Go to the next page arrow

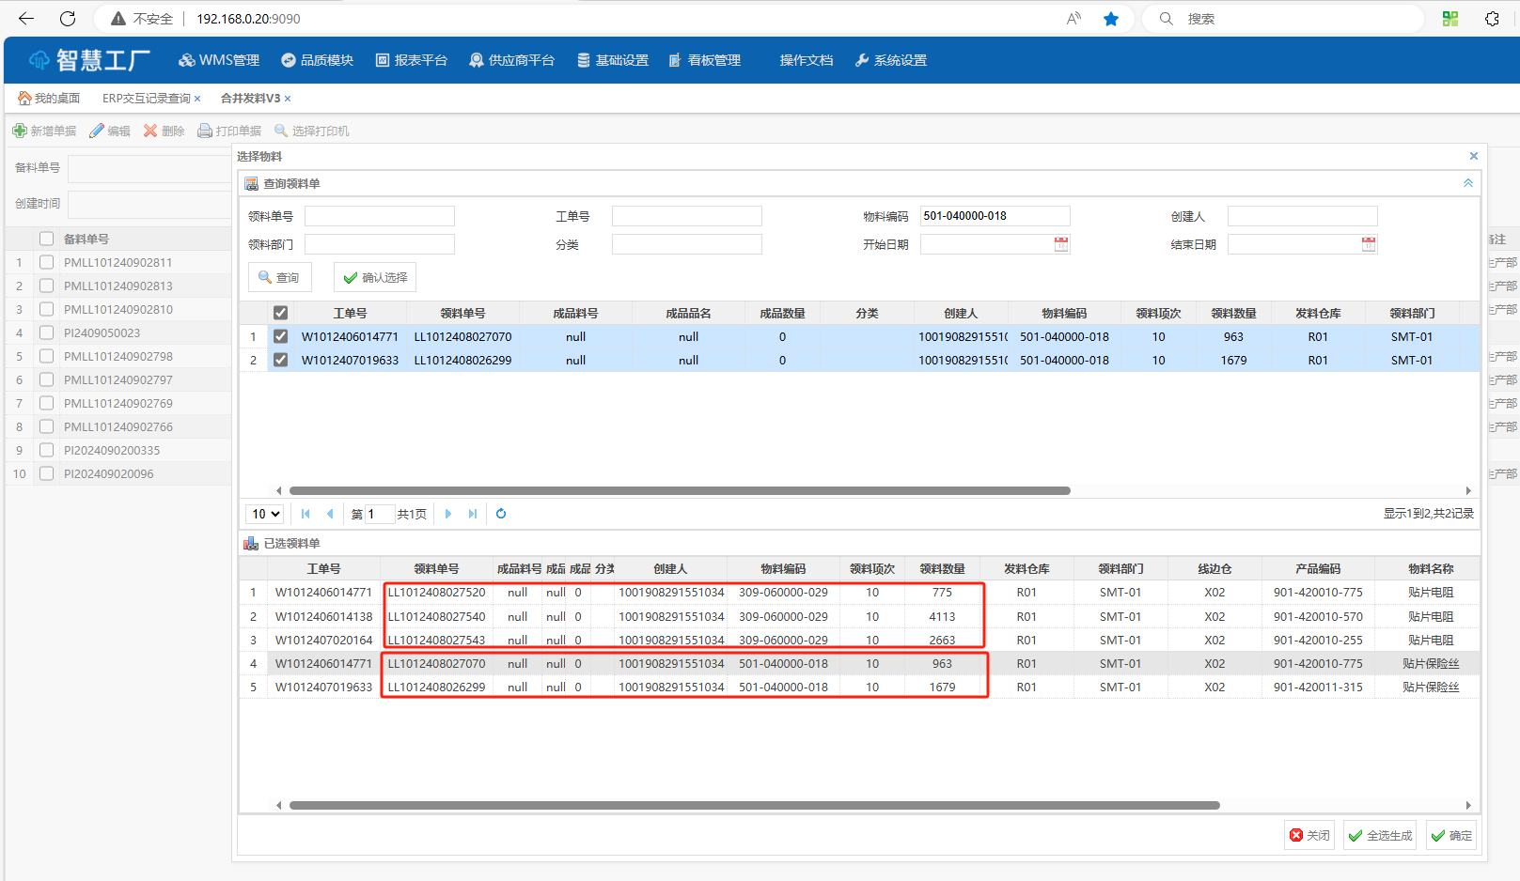coord(448,514)
